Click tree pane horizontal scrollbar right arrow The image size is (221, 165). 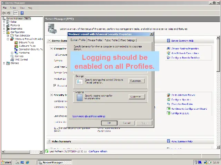point(41,152)
